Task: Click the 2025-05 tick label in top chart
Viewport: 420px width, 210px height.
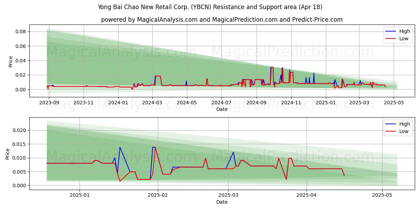Action: tap(394, 103)
